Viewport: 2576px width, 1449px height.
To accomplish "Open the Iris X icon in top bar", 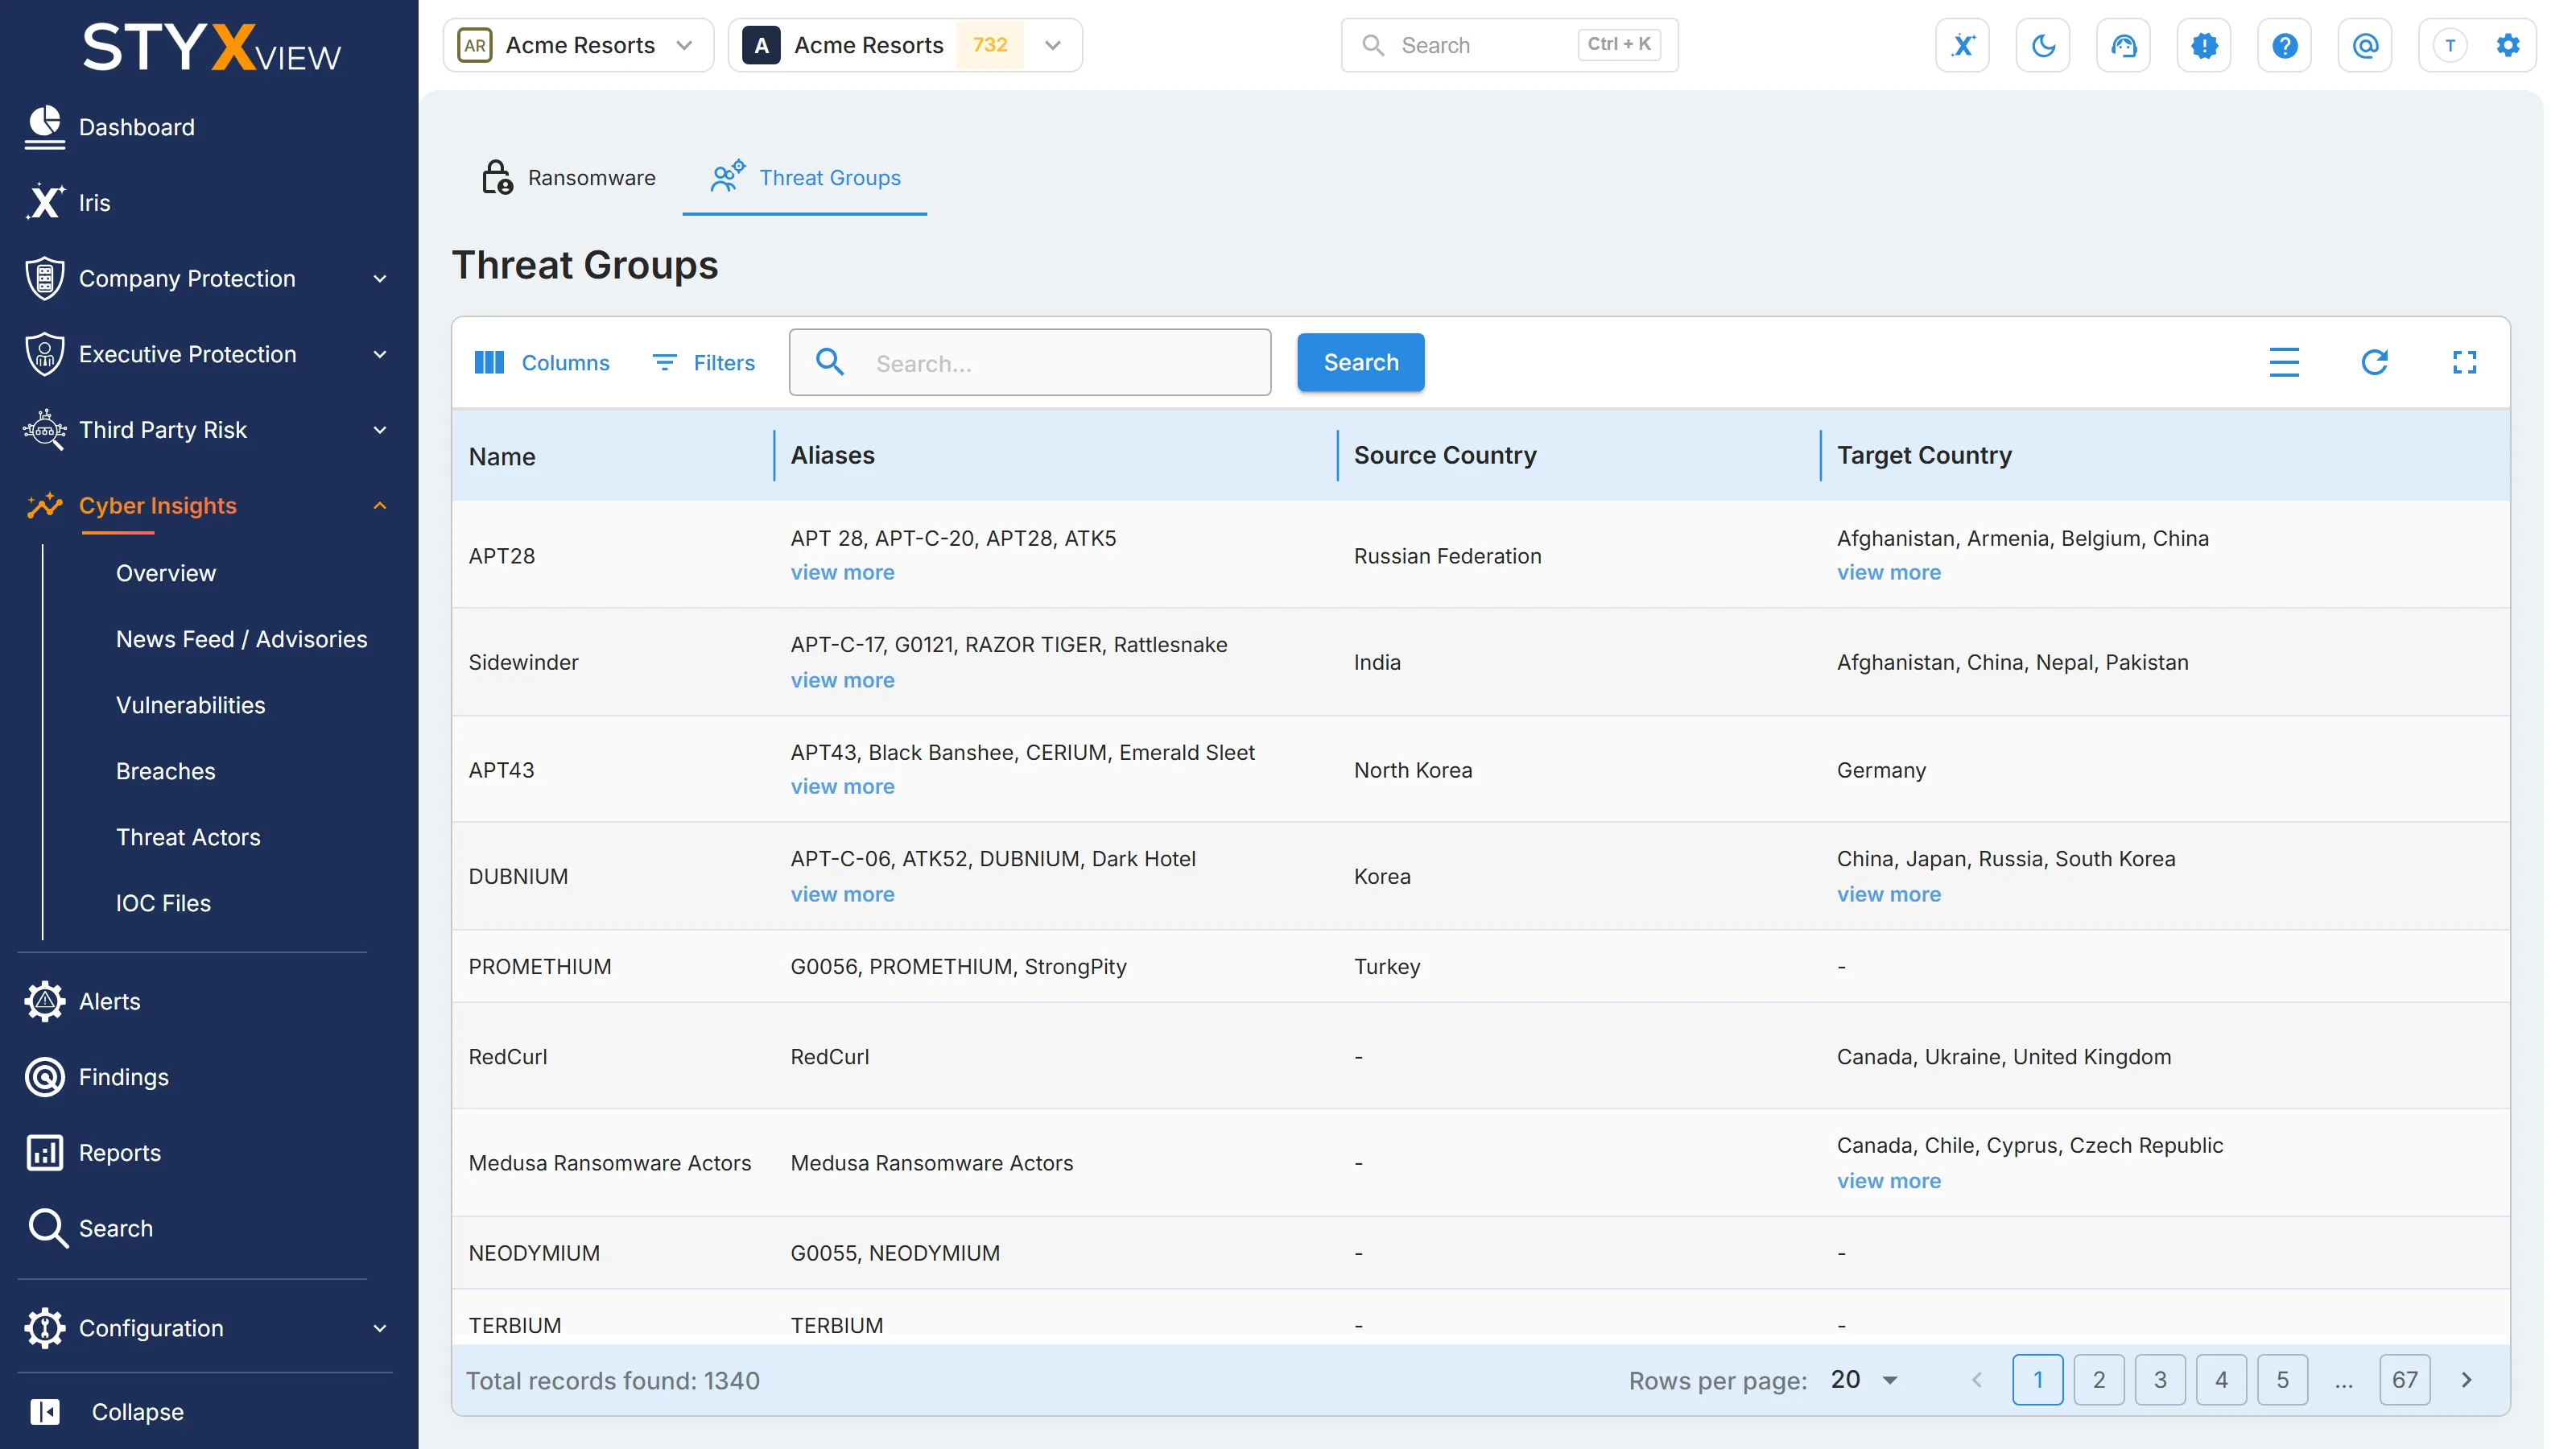I will [x=1962, y=45].
